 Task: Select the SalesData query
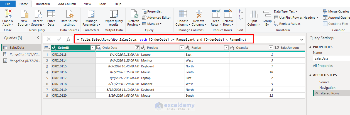pyautogui.click(x=21, y=47)
